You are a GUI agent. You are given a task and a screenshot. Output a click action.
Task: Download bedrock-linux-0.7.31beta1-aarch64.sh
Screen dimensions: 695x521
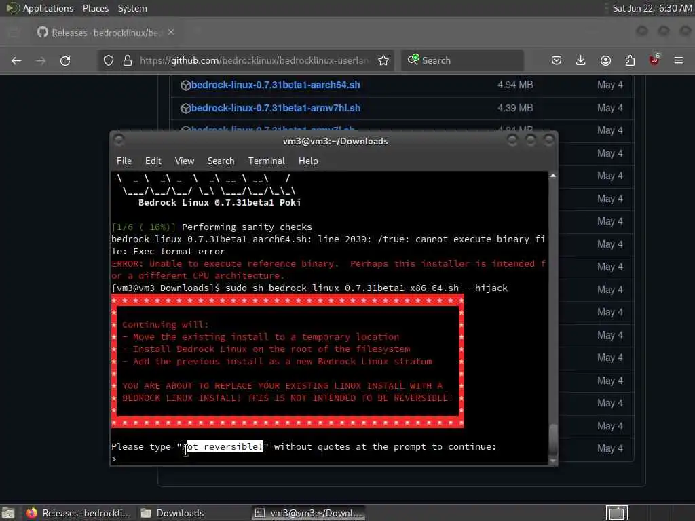click(x=276, y=85)
